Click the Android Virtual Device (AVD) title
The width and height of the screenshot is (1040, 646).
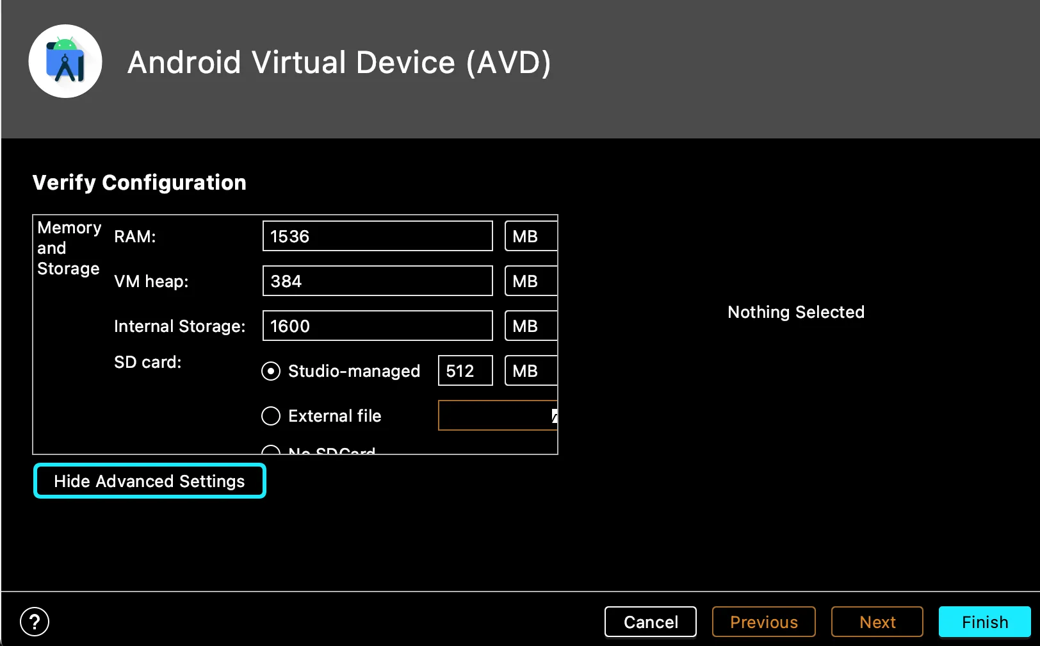pos(339,63)
